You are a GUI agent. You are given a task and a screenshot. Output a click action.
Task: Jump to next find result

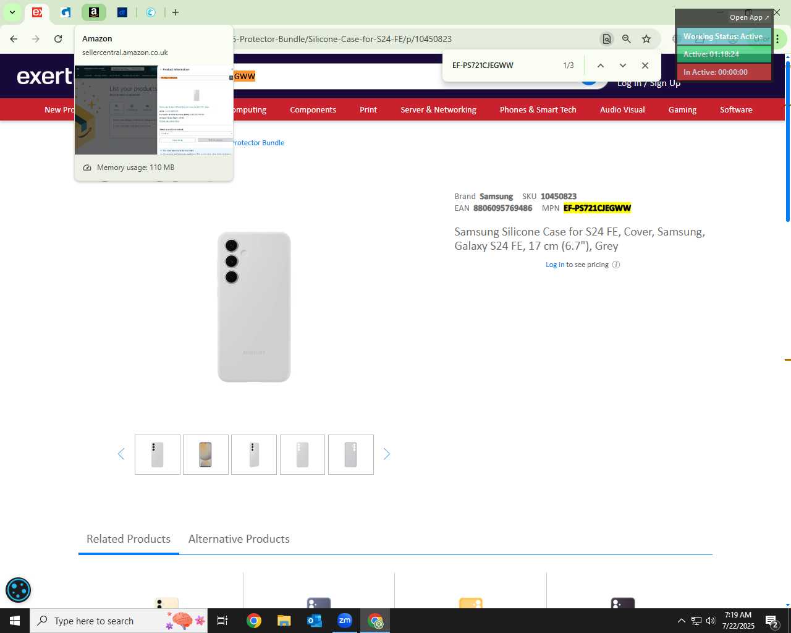point(623,66)
